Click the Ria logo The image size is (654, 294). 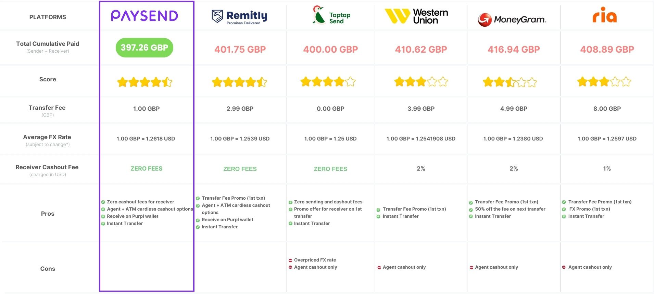coord(605,15)
